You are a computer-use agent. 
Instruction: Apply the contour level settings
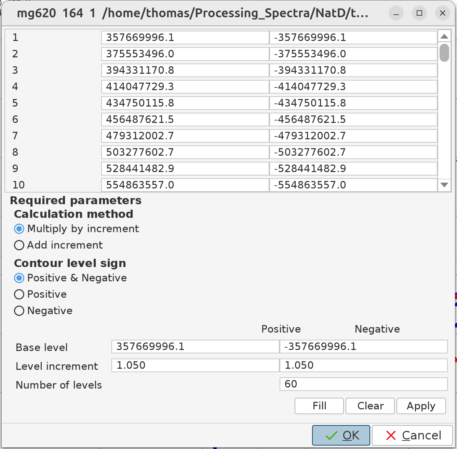click(x=421, y=406)
